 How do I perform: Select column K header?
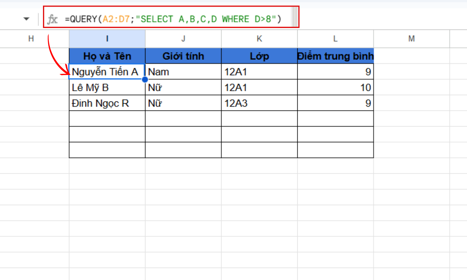259,39
